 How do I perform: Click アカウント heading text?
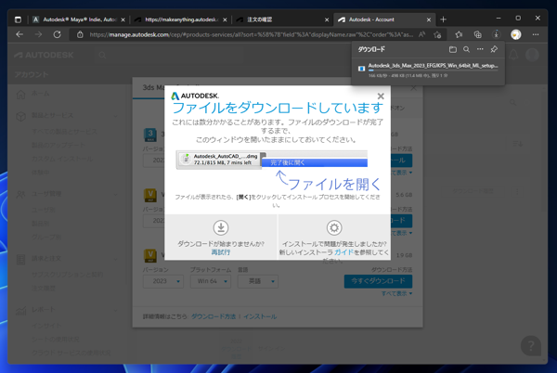pos(32,74)
